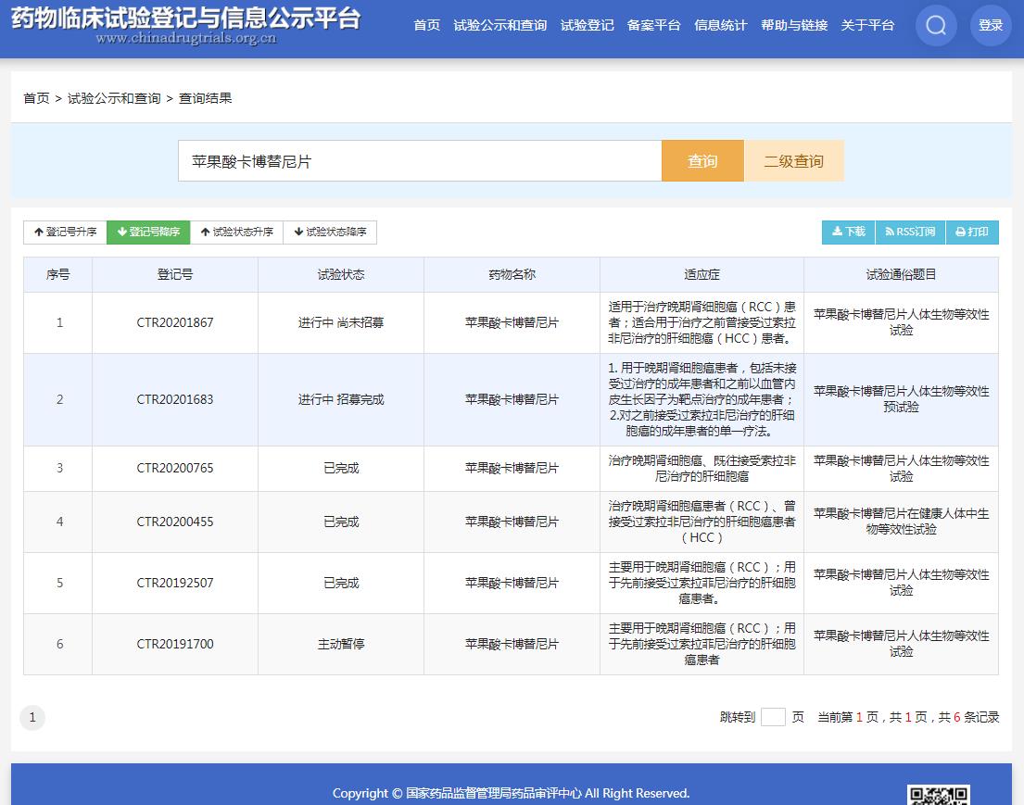Sort by 登记号升序
This screenshot has width=1024, height=805.
click(x=65, y=232)
